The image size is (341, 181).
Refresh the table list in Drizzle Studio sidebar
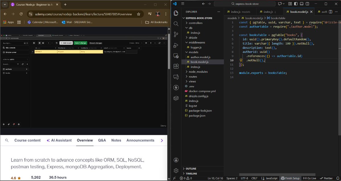point(23,64)
